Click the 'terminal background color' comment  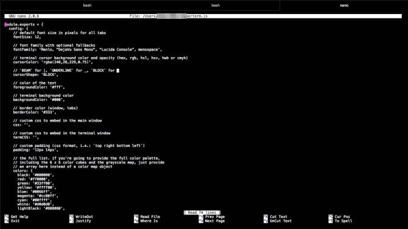click(43, 95)
